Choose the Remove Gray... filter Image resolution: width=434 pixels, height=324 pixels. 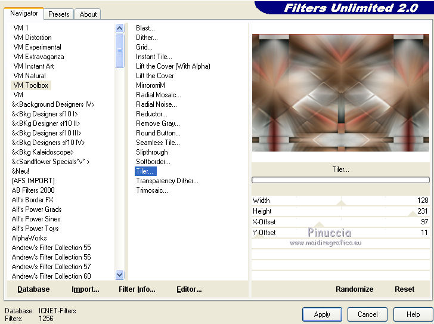click(158, 124)
